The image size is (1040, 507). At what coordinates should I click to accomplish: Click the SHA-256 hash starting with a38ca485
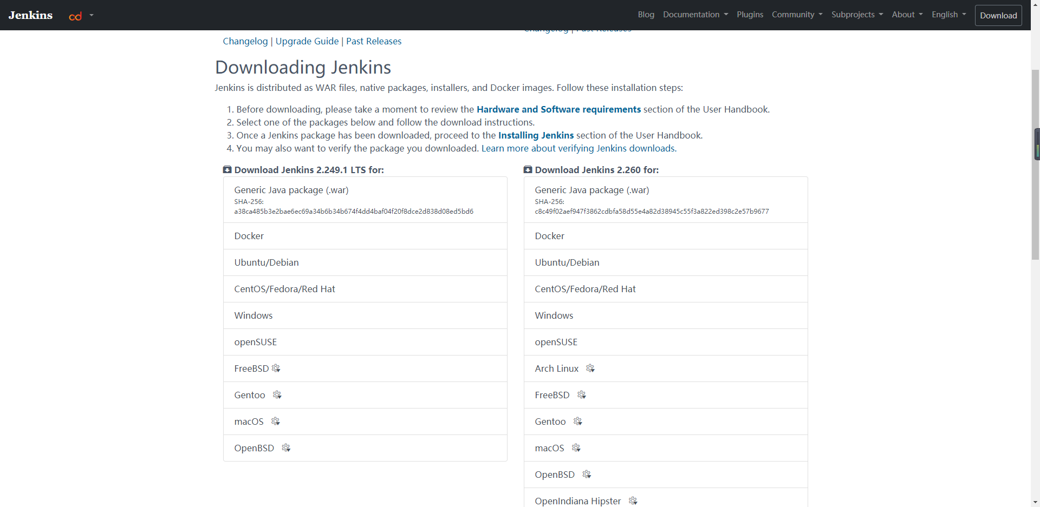pyautogui.click(x=354, y=212)
